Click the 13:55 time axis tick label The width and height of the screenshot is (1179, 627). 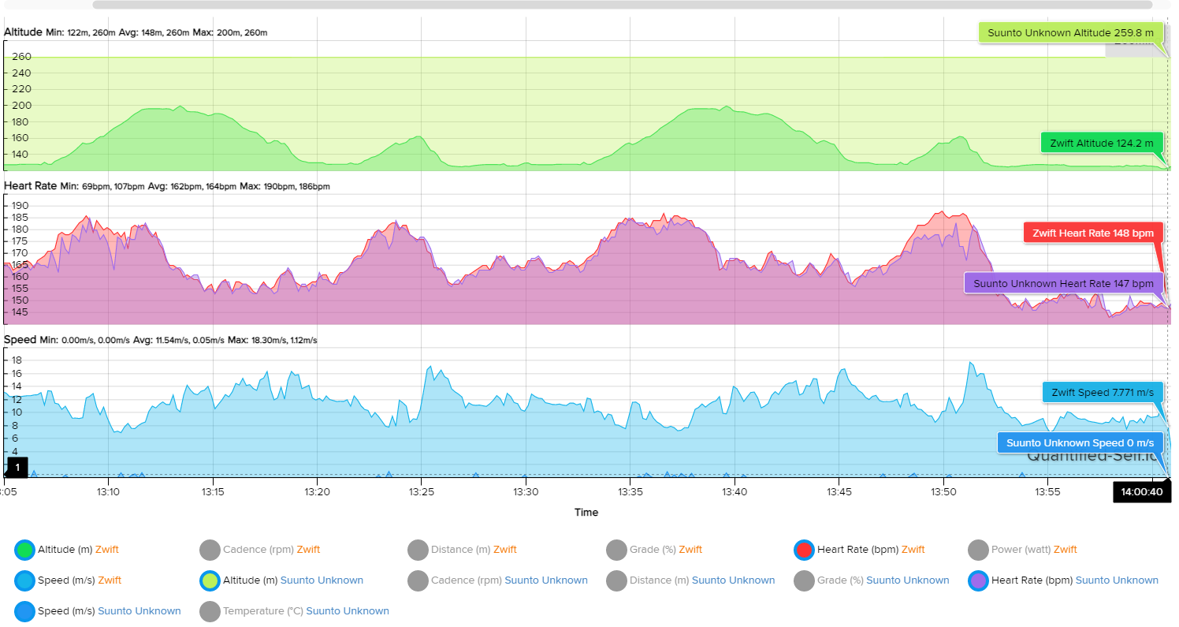tap(1047, 491)
